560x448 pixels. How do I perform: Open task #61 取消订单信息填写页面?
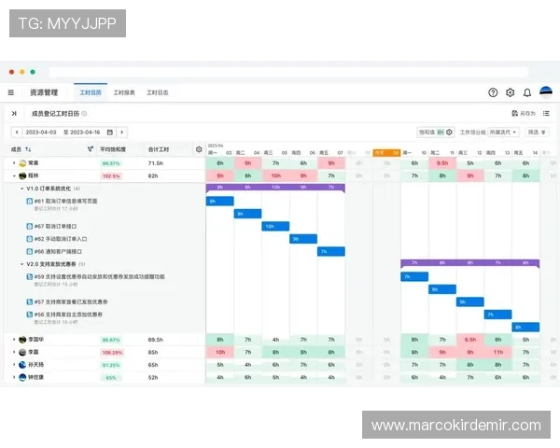point(65,202)
